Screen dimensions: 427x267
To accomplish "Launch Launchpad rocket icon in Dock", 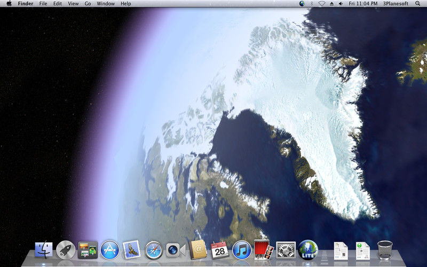I will 66,250.
